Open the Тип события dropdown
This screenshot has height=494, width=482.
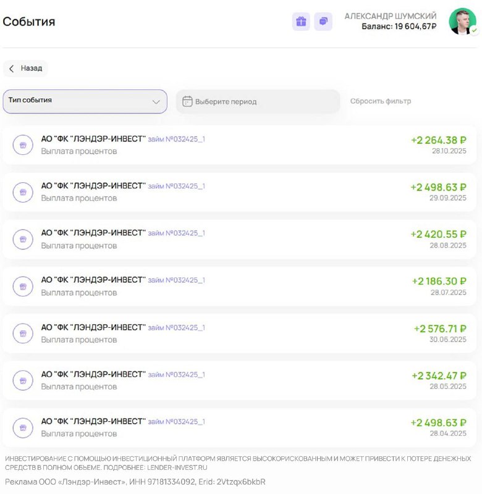tap(85, 101)
